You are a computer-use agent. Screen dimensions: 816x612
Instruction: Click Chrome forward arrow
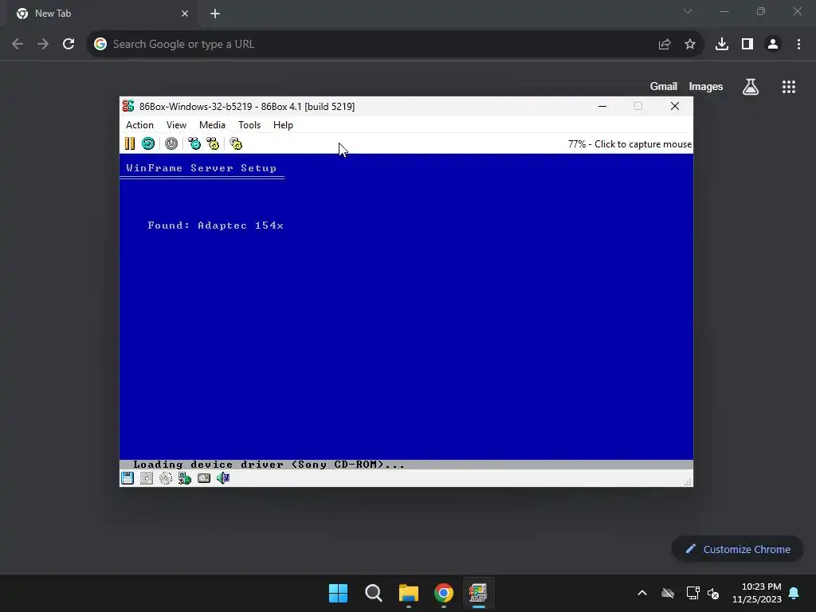[43, 45]
